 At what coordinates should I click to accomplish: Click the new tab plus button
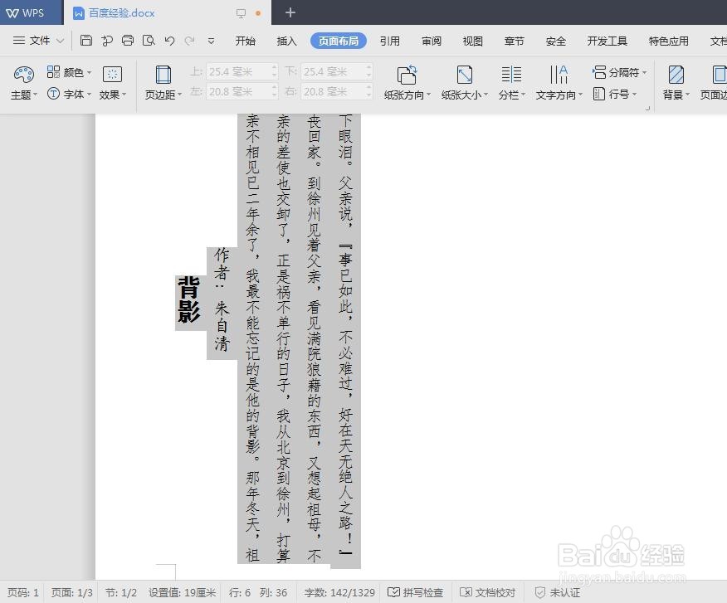[290, 12]
